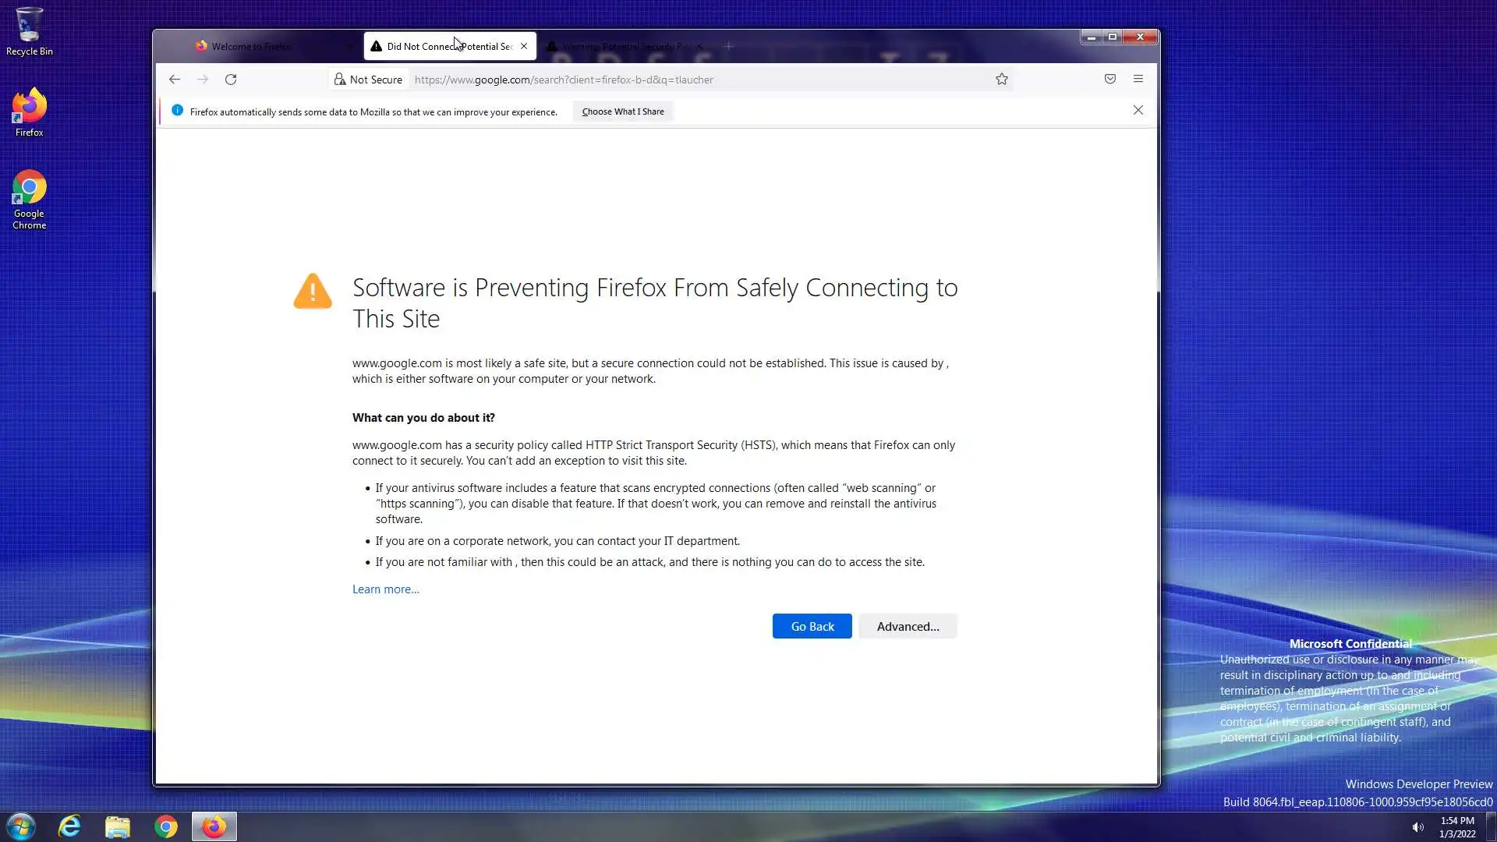1497x842 pixels.
Task: Open Internet Explorer from the taskbar
Action: (x=70, y=826)
